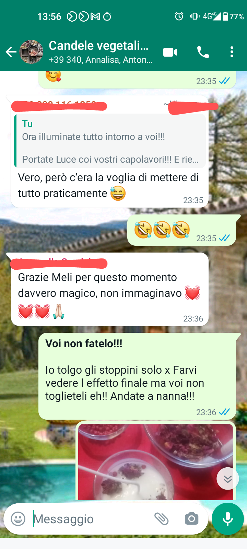Tap quoted Tu reply preview message
The height and width of the screenshot is (549, 247).
coord(110,141)
